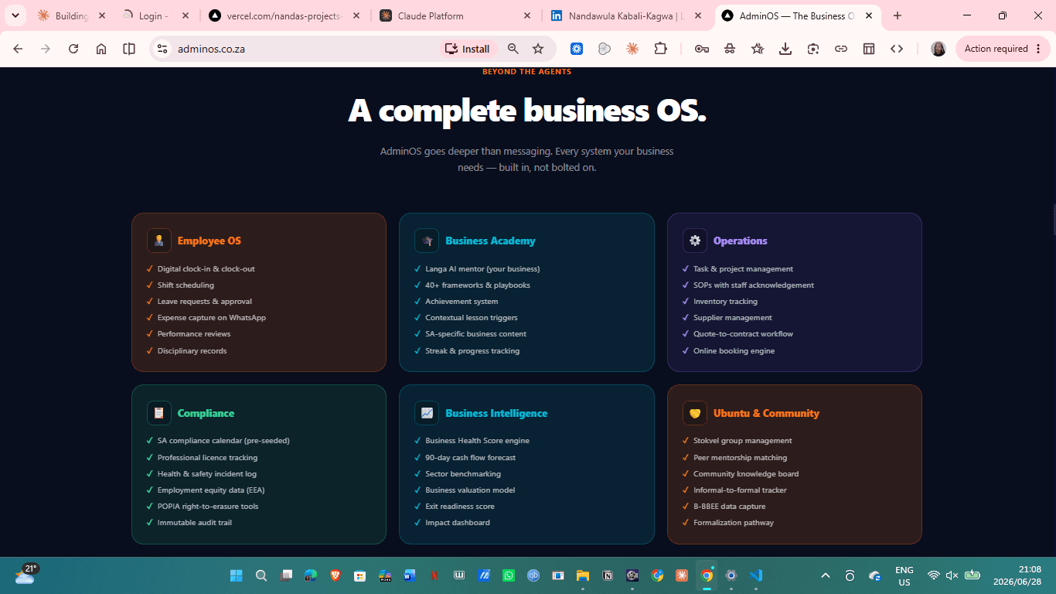Click the copy link chain icon in toolbar
Screen dimensions: 1056x594
coord(841,49)
